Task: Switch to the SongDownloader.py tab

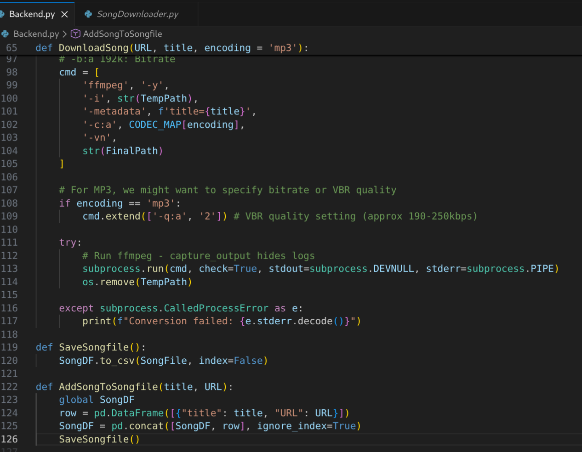Action: pyautogui.click(x=137, y=14)
